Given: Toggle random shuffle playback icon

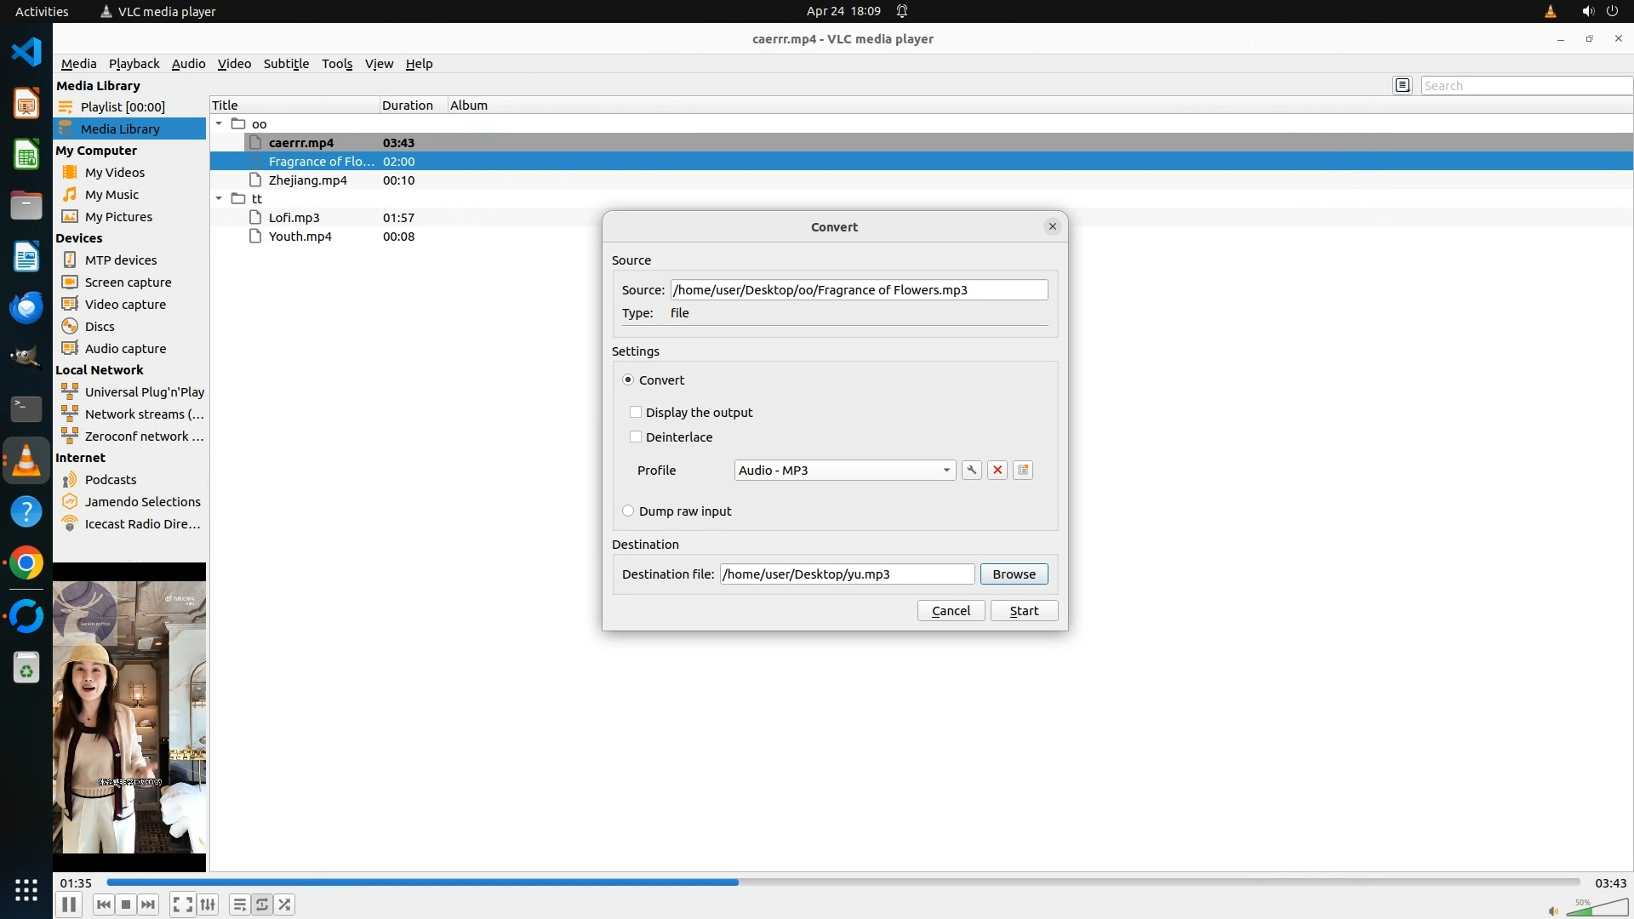Looking at the screenshot, I should coord(285,905).
